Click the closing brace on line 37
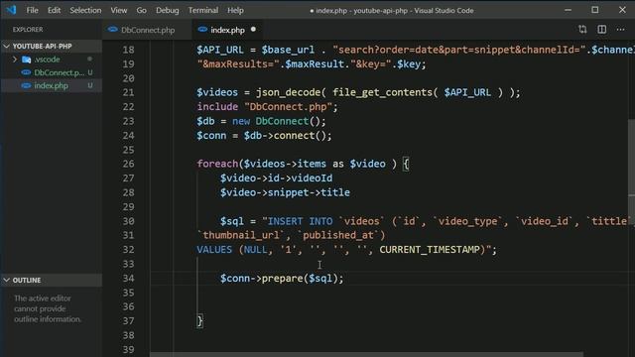The image size is (635, 357). 199,321
